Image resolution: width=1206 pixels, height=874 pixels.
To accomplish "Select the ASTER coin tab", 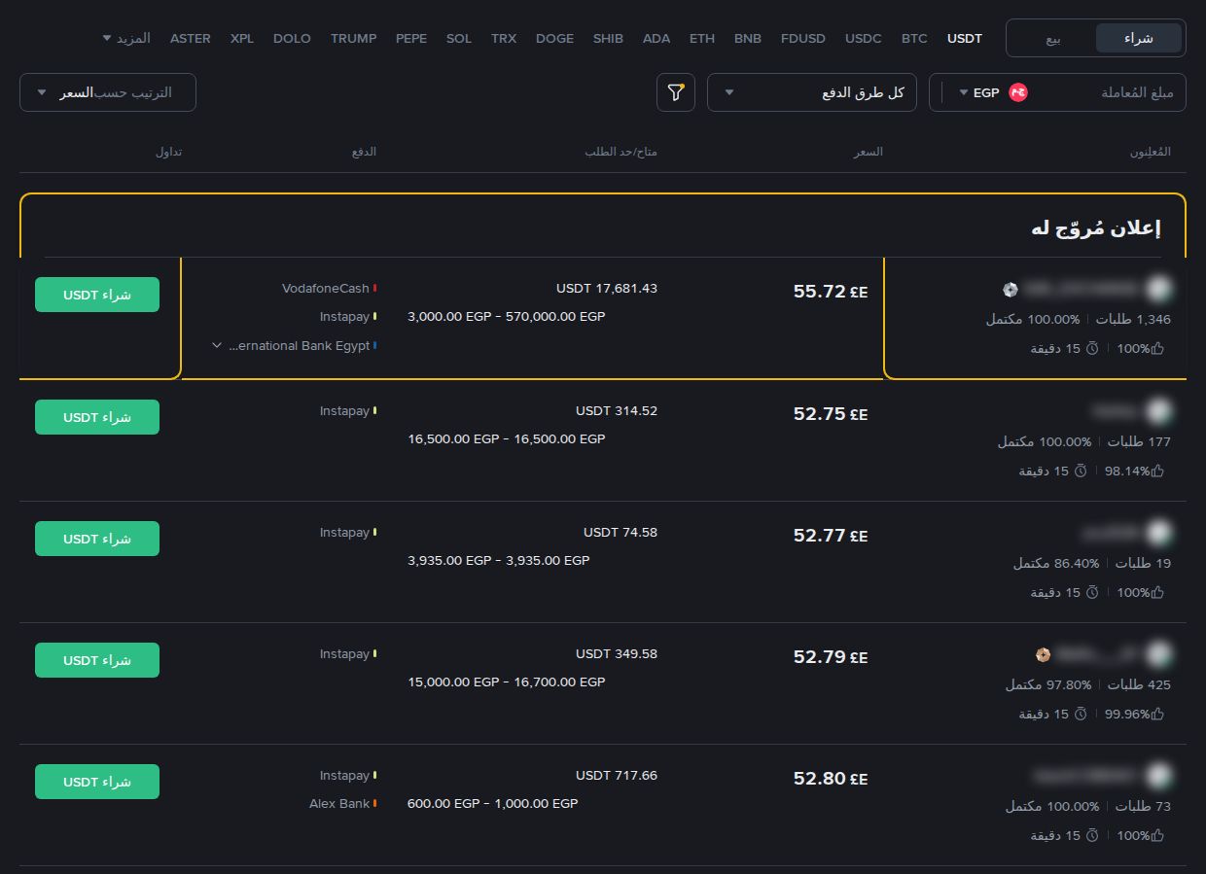I will (191, 39).
